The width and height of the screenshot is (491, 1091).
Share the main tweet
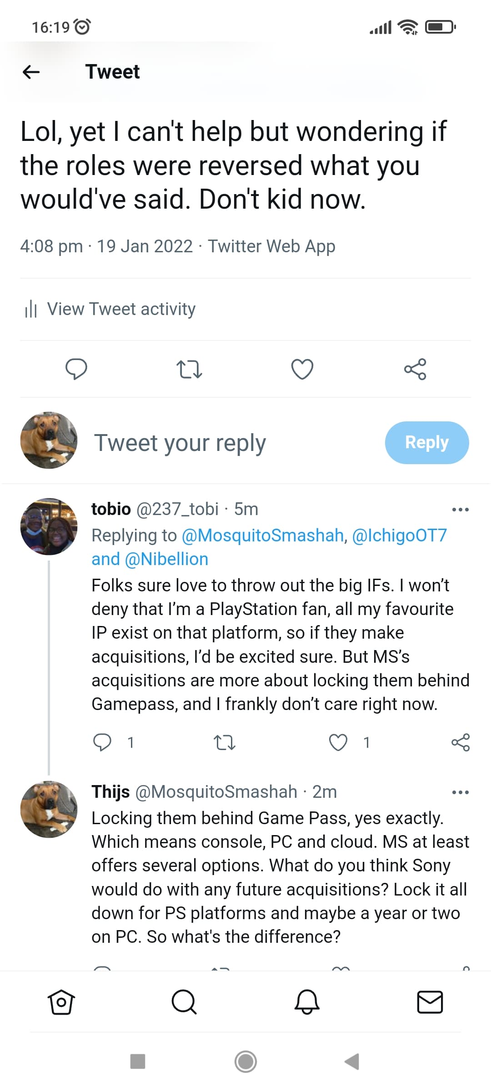pos(415,369)
